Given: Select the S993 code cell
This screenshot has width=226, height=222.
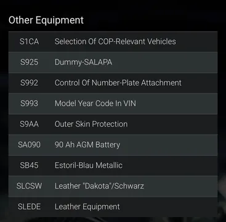Looking at the screenshot, I should [29, 104].
